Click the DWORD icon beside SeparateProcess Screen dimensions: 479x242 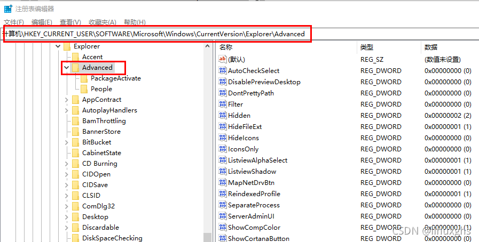pos(223,205)
